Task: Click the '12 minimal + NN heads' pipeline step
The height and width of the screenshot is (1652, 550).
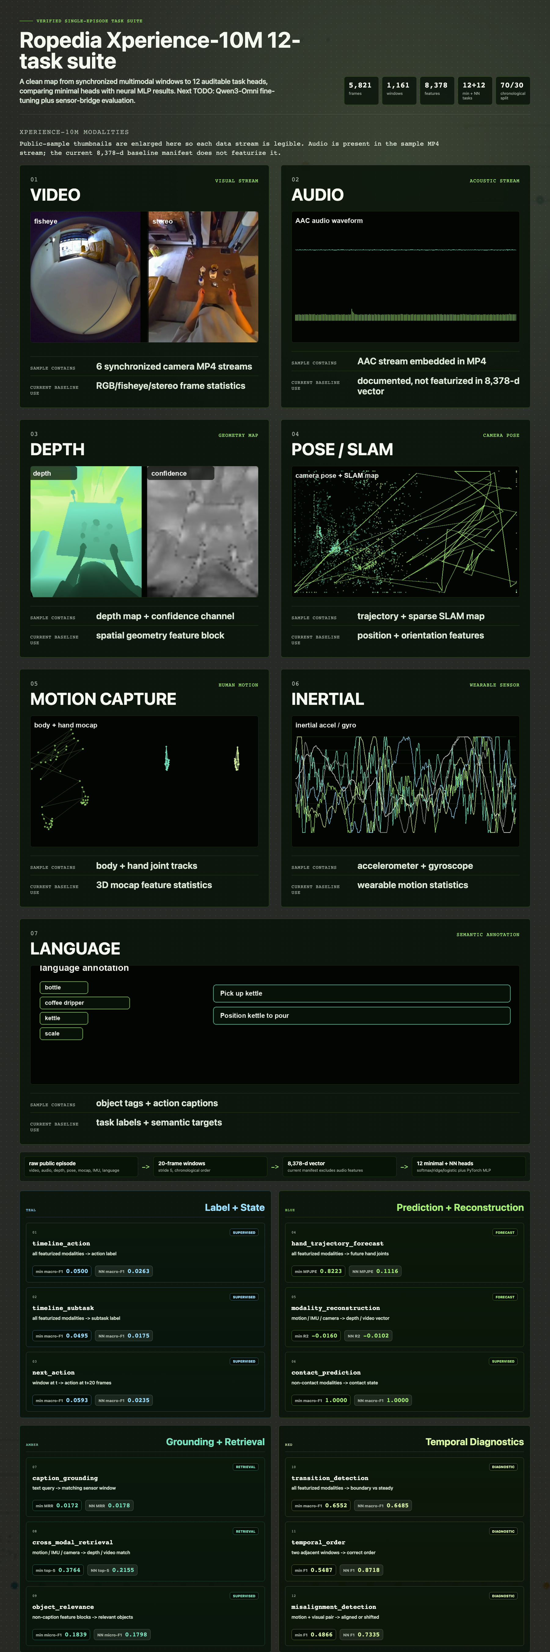Action: pyautogui.click(x=469, y=1166)
